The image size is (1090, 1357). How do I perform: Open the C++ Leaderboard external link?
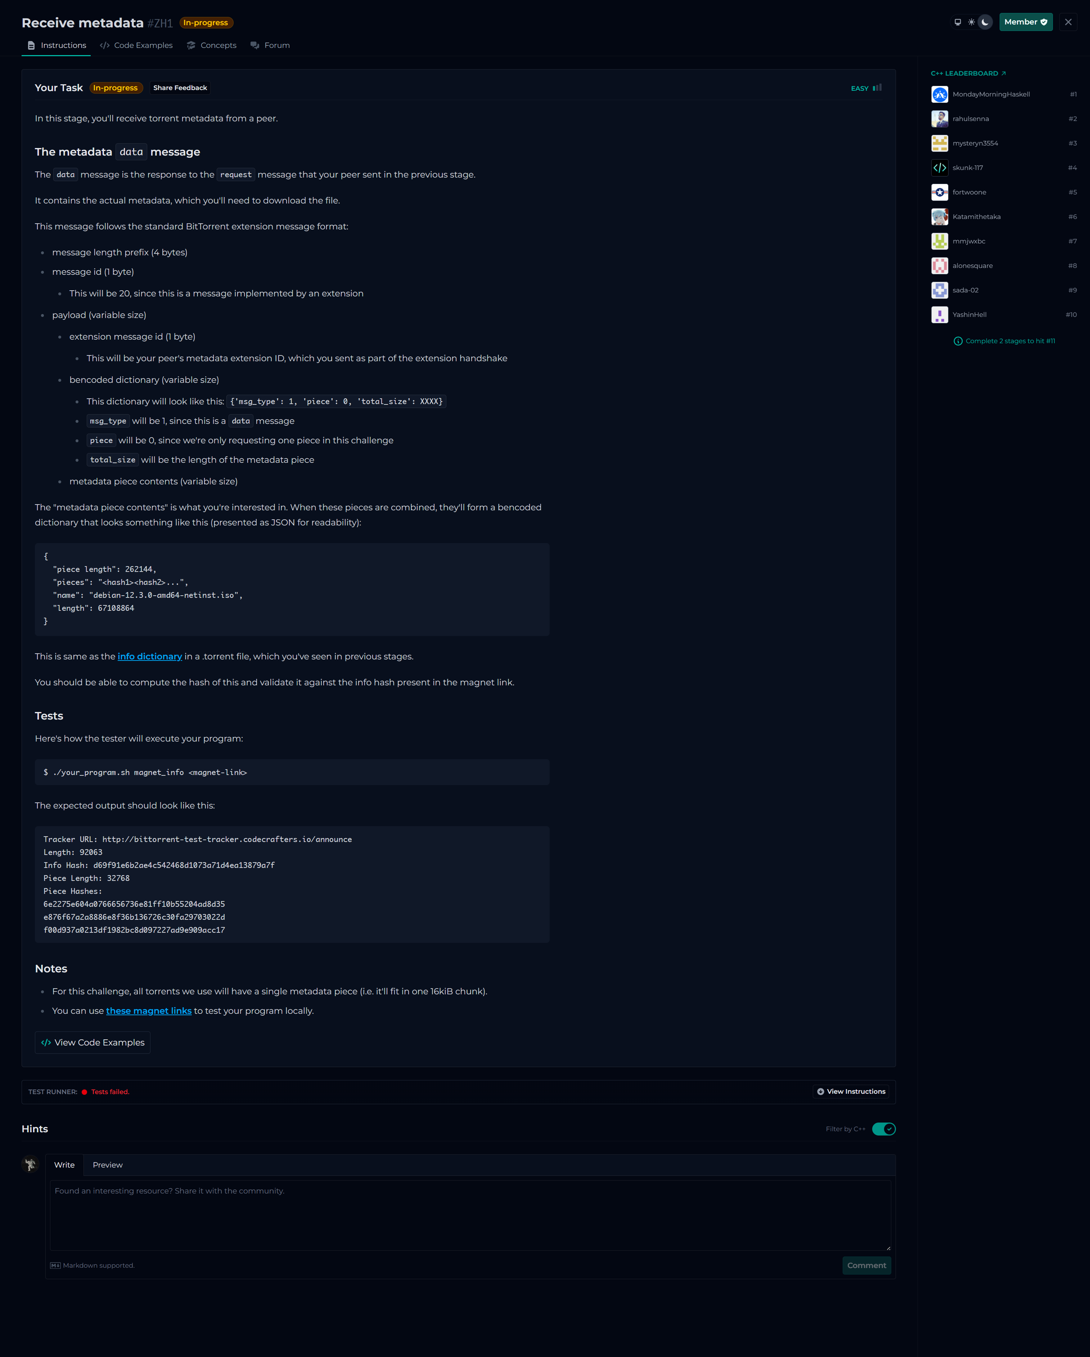[968, 73]
